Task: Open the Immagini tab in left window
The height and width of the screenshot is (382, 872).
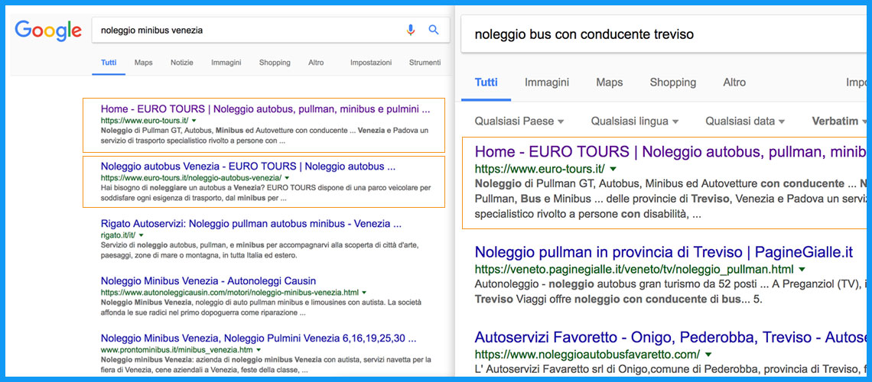Action: tap(226, 63)
